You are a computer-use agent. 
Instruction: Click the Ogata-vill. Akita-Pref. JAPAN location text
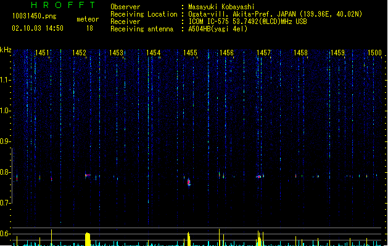275,14
